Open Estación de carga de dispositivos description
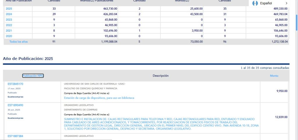This screenshot has width=298, height=140. click(x=99, y=98)
